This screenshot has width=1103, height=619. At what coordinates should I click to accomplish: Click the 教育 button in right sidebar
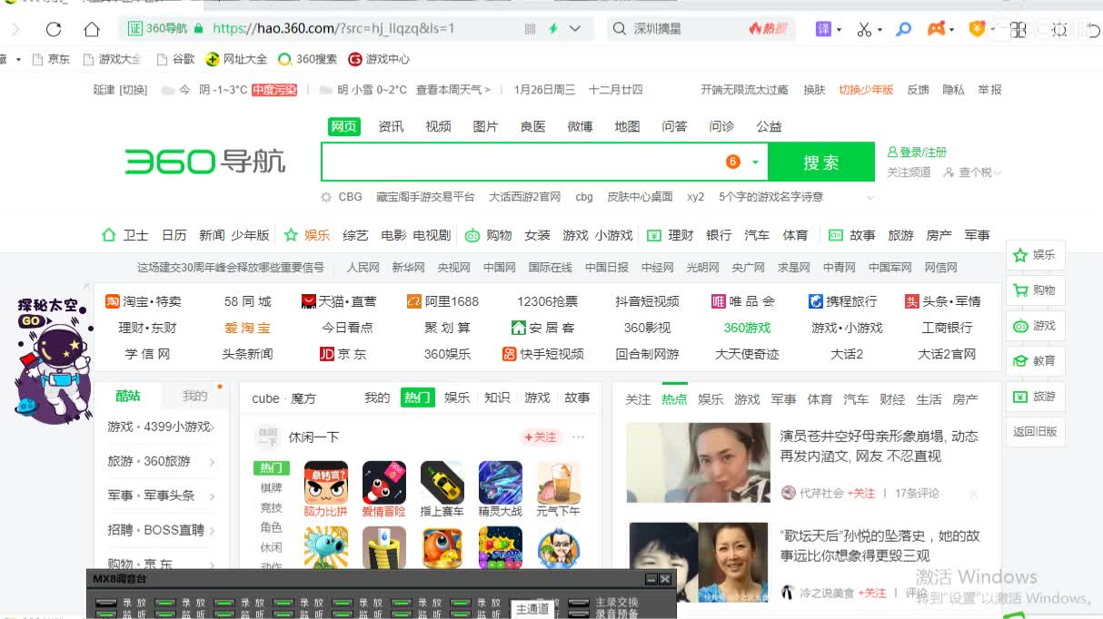click(x=1035, y=361)
